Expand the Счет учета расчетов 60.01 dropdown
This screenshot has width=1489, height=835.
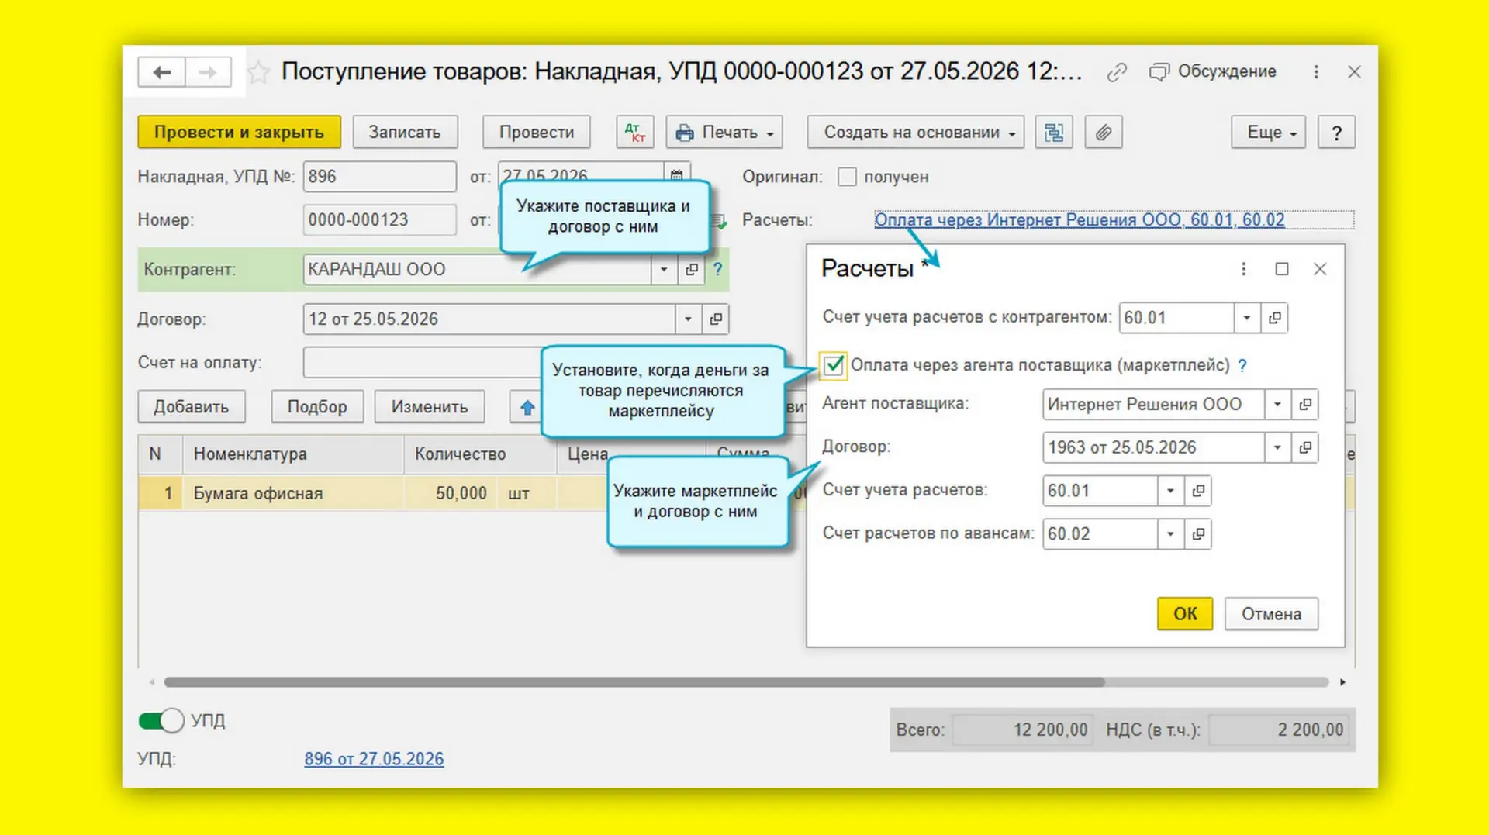(x=1170, y=491)
